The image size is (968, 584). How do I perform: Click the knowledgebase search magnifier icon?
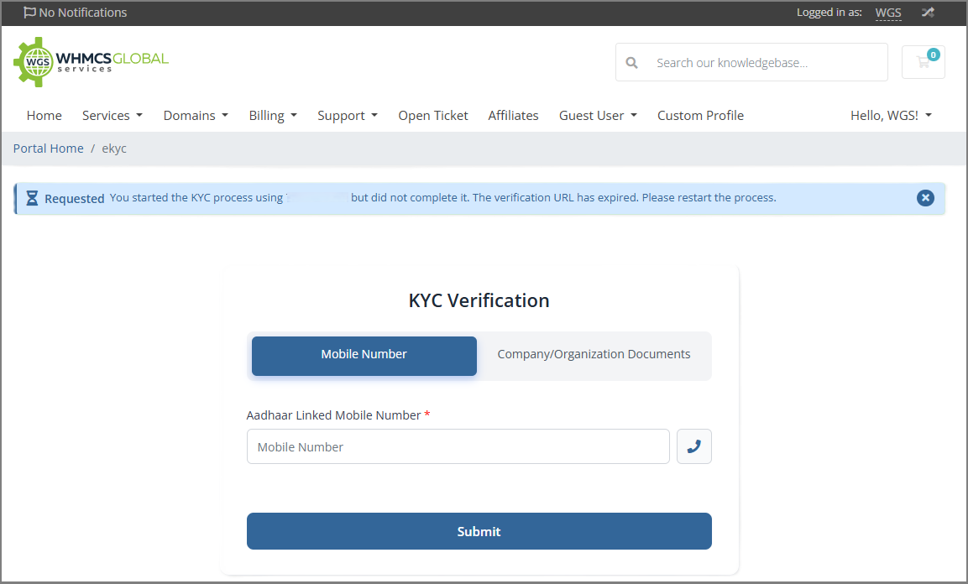pos(632,63)
